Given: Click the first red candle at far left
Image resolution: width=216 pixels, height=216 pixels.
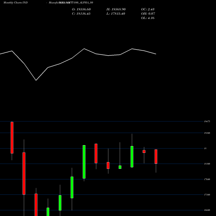Looking at the screenshot, I should point(12,138).
